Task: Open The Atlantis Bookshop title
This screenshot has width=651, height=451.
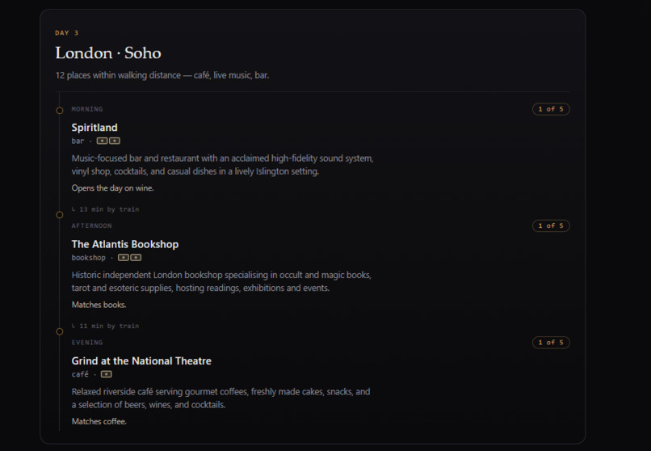Action: (x=125, y=244)
